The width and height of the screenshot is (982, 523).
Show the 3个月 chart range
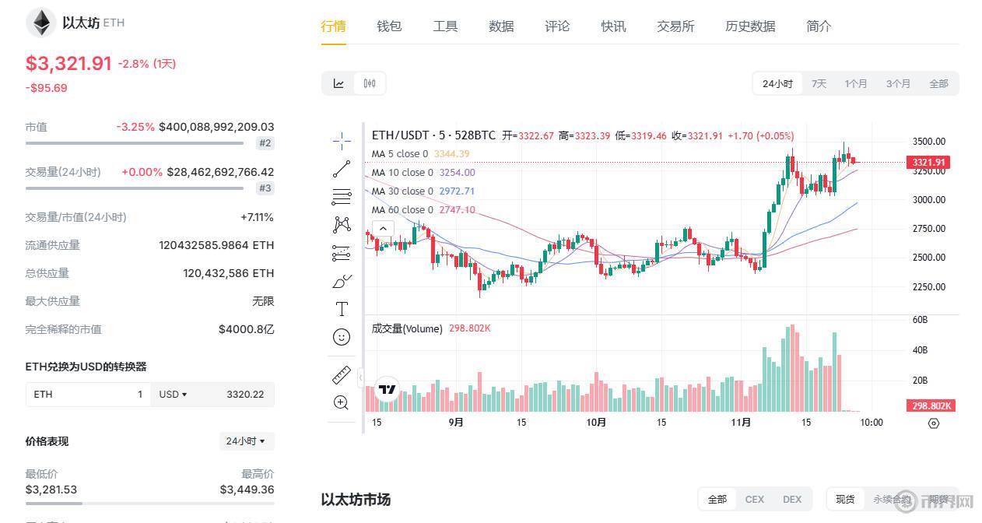pyautogui.click(x=898, y=83)
